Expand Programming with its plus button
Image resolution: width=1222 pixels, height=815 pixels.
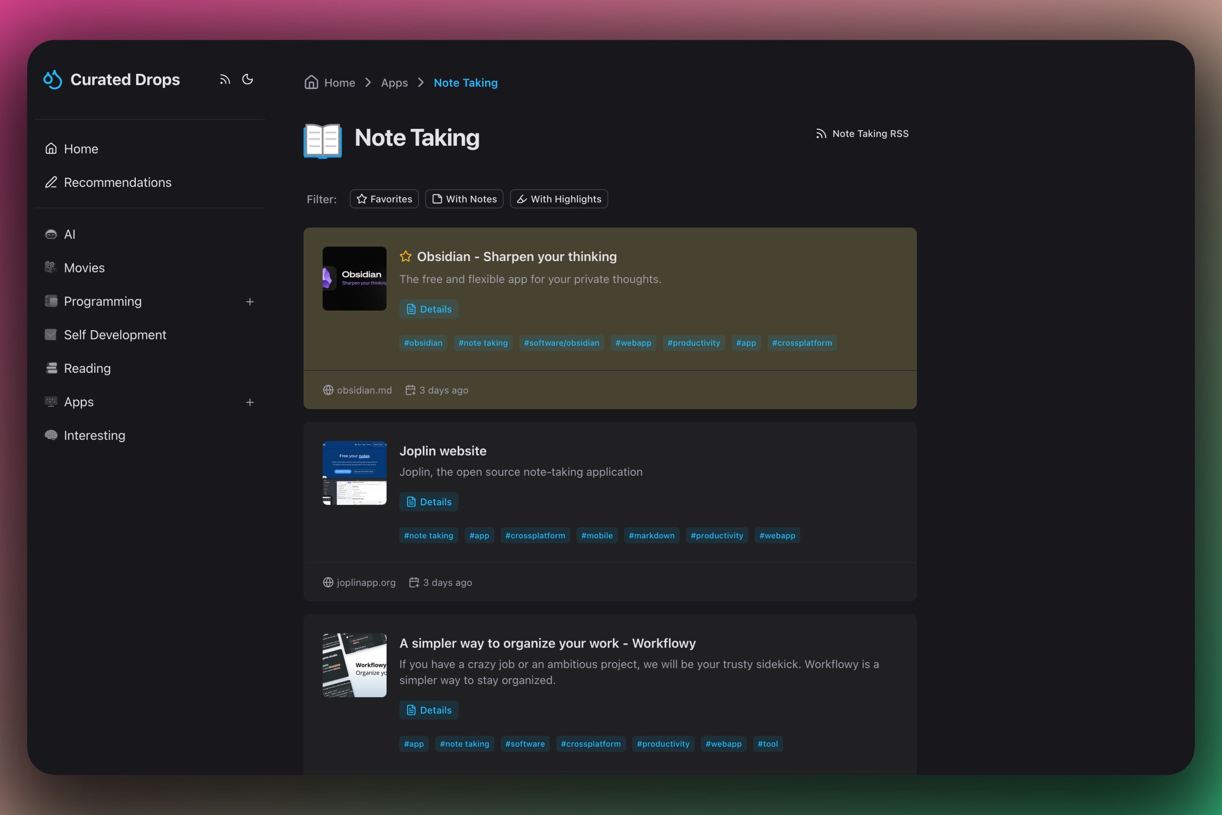[250, 301]
